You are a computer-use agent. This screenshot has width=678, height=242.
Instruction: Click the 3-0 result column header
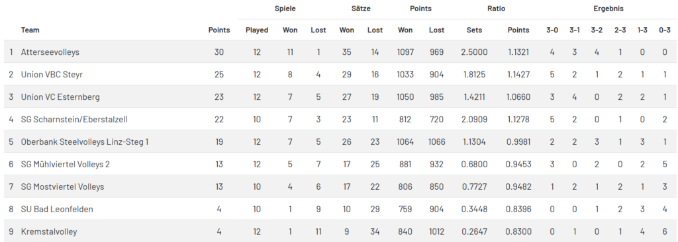tap(552, 30)
